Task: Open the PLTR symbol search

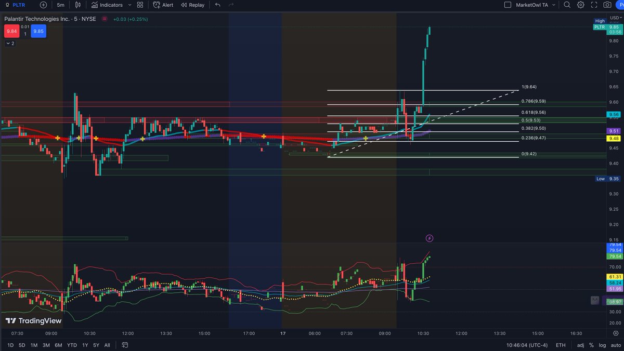Action: point(18,5)
